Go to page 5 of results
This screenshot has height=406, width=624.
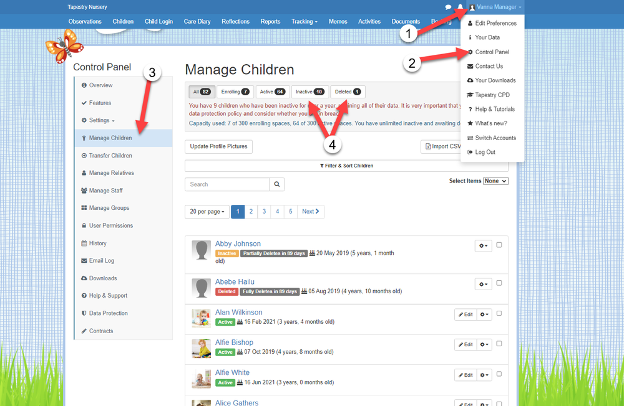(291, 212)
